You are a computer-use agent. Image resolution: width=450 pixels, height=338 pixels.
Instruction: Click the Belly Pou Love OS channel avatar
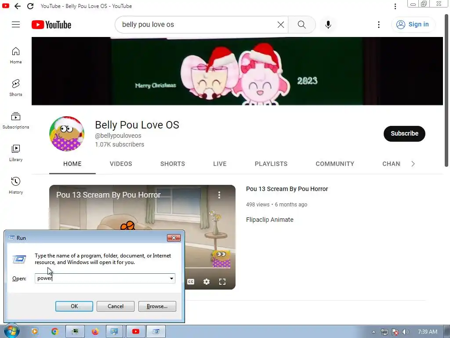(x=67, y=134)
